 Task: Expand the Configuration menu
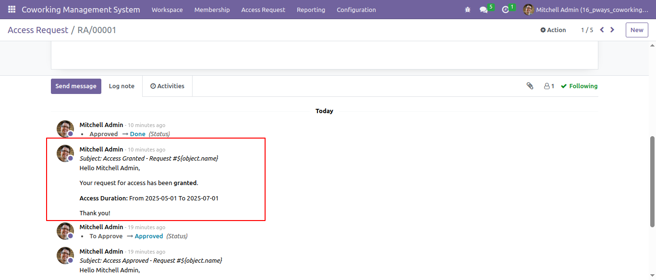pyautogui.click(x=356, y=10)
